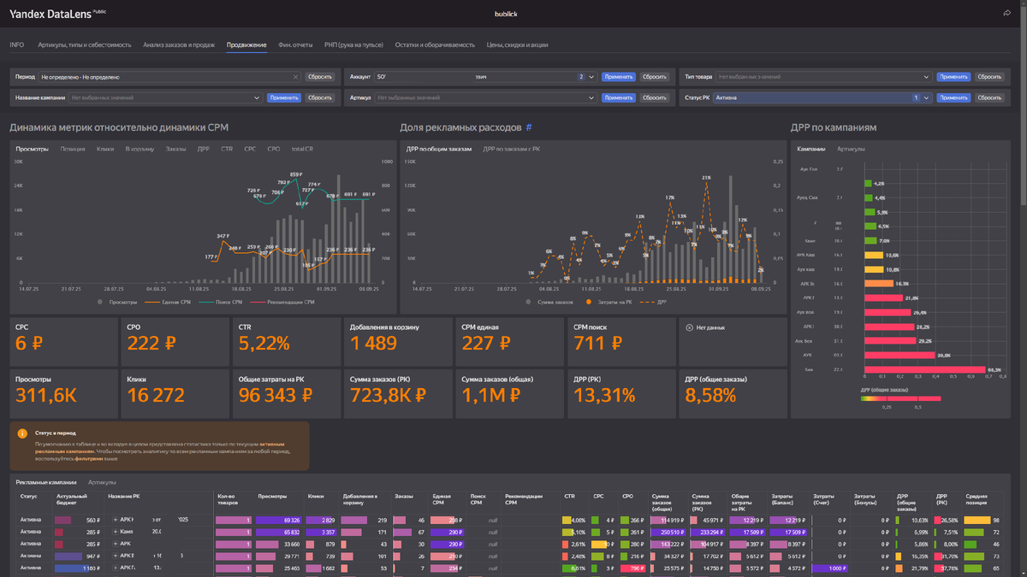Click the # anchor beside Доля рекламных расходов
This screenshot has width=1027, height=577.
(529, 127)
